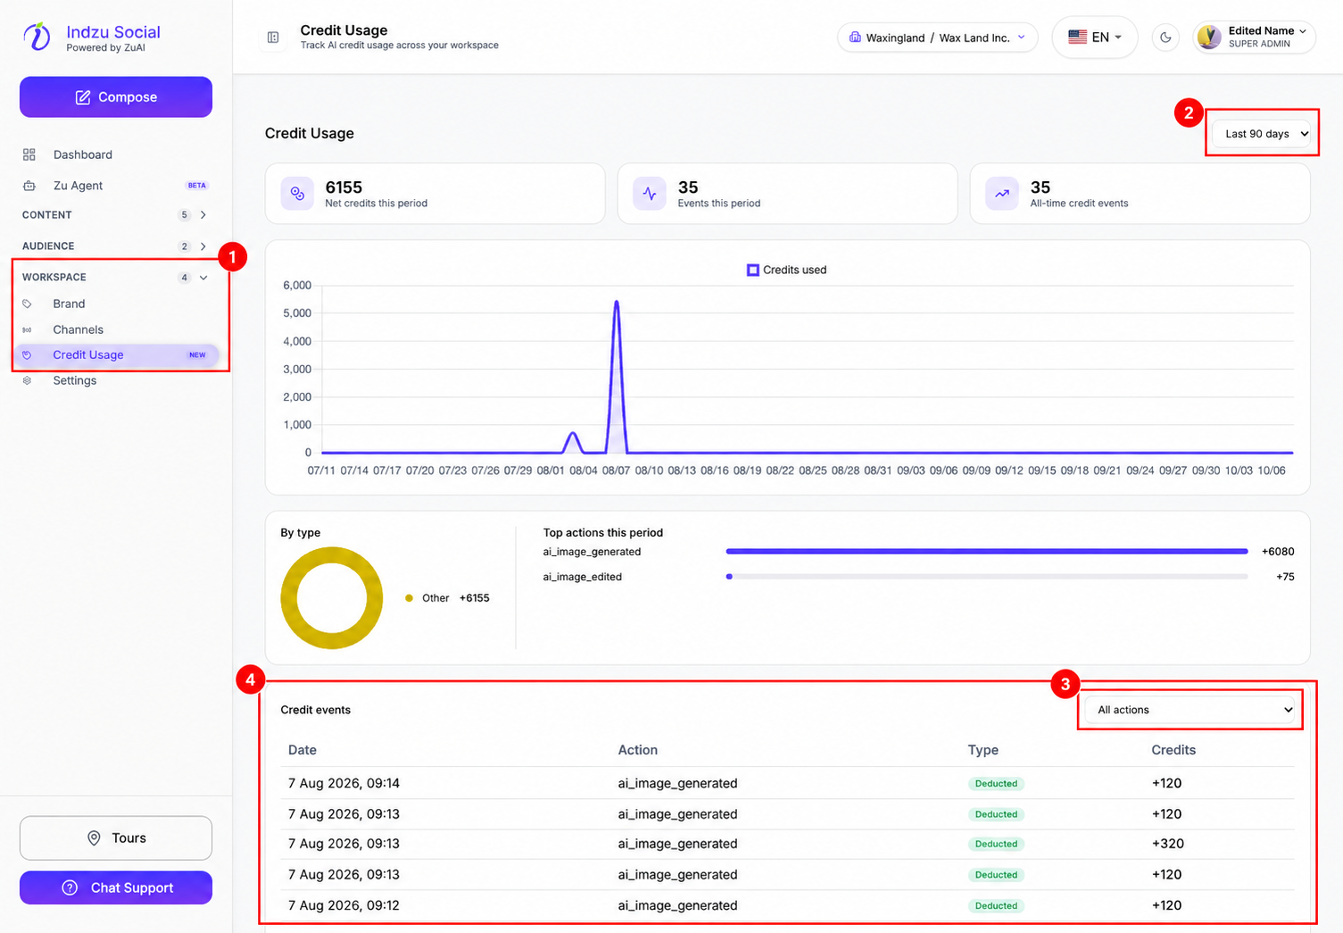Click the workspace building icon

[855, 37]
